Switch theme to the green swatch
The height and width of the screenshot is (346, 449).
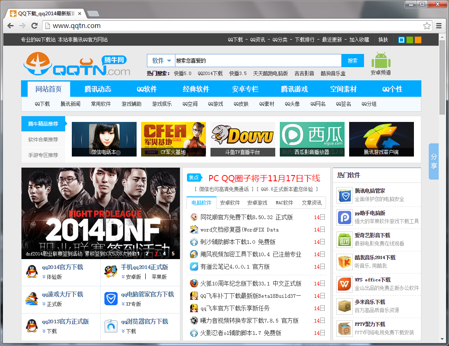pyautogui.click(x=409, y=40)
